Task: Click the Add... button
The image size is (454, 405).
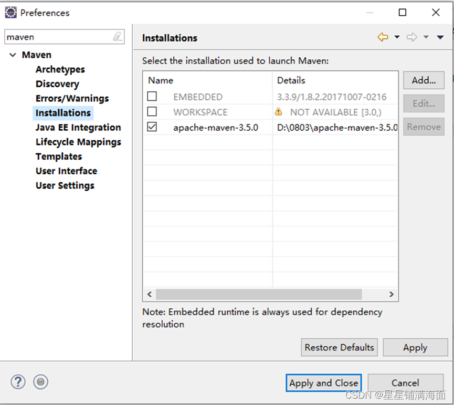Action: point(424,80)
